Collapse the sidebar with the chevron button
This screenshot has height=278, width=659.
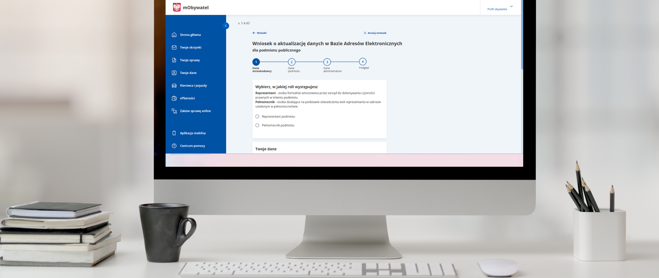point(226,26)
